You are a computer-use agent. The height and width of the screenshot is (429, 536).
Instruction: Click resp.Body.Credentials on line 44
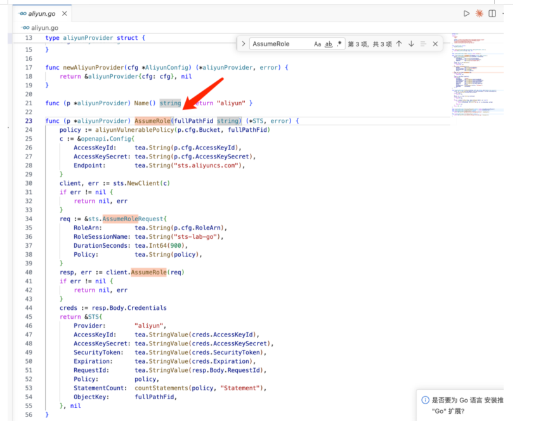(x=129, y=308)
